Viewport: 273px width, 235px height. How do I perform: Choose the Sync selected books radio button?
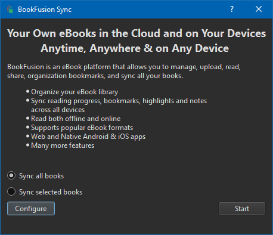coord(11,191)
